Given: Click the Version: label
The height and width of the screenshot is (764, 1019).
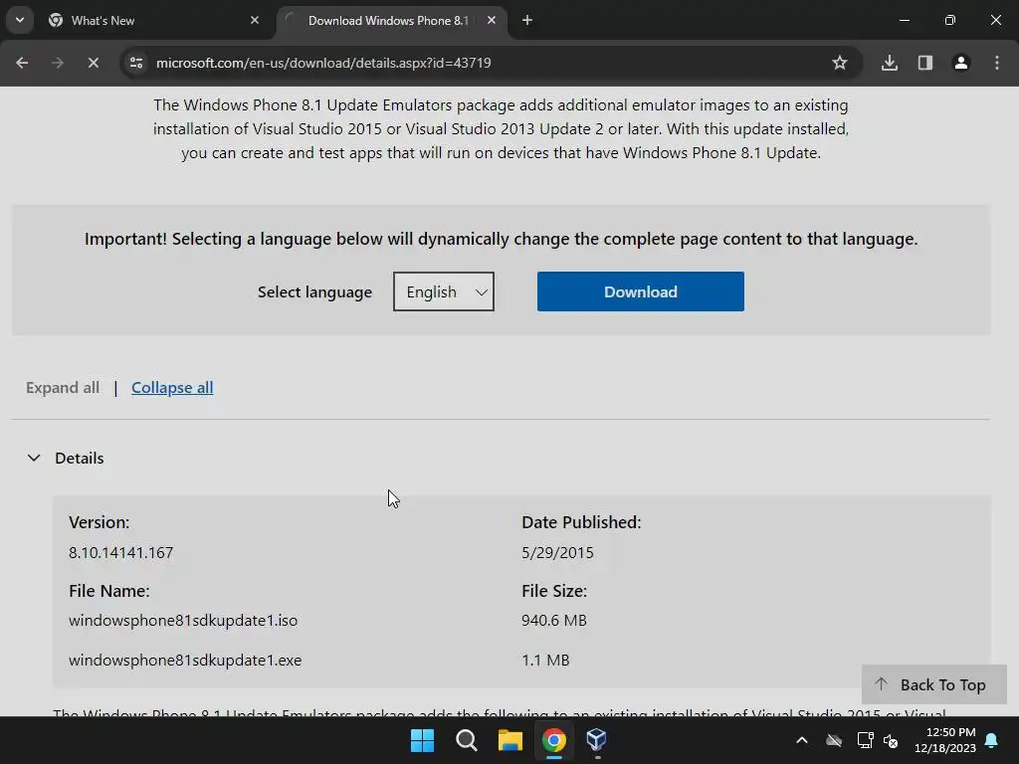Looking at the screenshot, I should (x=99, y=522).
